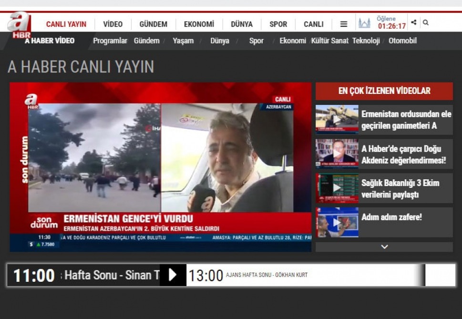462x319 pixels.
Task: Go to the SPOR section
Action: point(278,24)
